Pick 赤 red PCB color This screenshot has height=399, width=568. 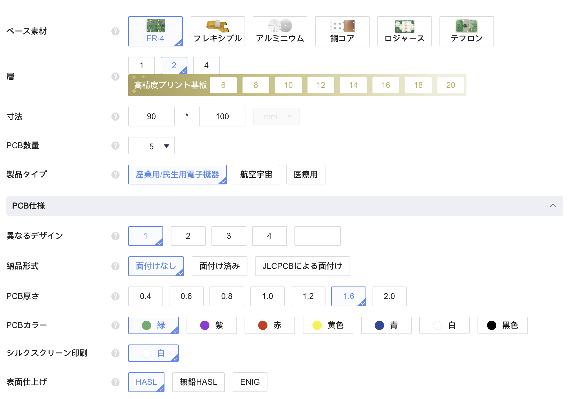270,325
